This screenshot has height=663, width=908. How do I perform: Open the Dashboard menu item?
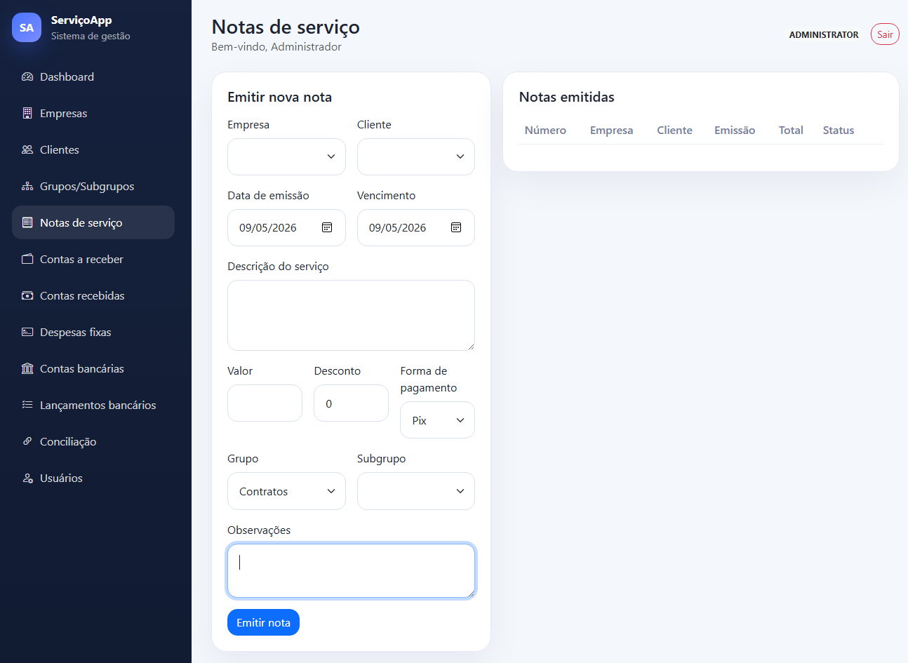93,76
